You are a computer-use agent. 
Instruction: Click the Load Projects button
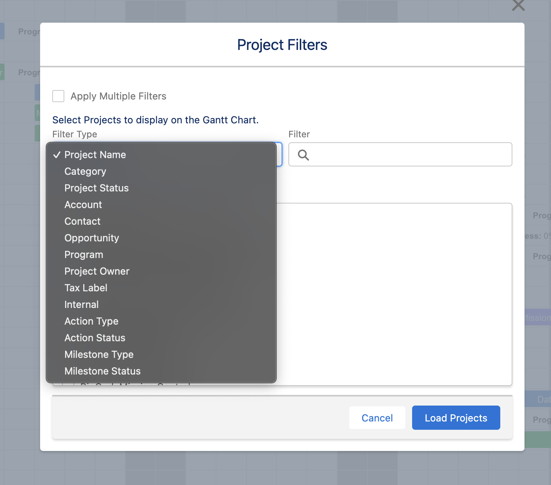[456, 418]
